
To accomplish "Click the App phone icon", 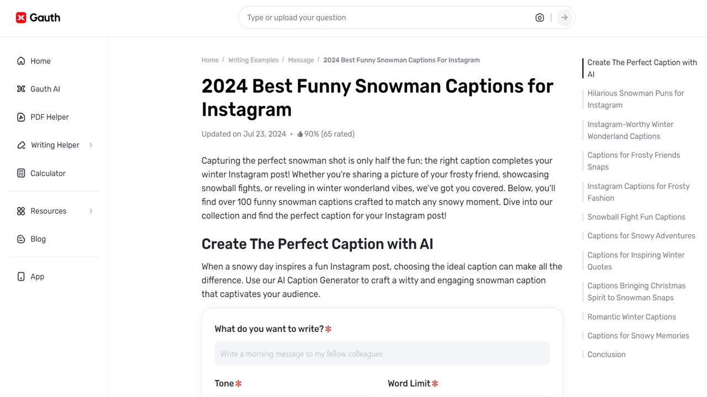I will click(x=20, y=276).
